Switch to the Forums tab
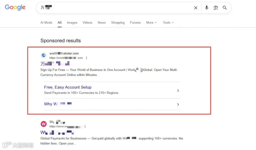Image resolution: width=256 pixels, height=150 pixels. [x=135, y=22]
